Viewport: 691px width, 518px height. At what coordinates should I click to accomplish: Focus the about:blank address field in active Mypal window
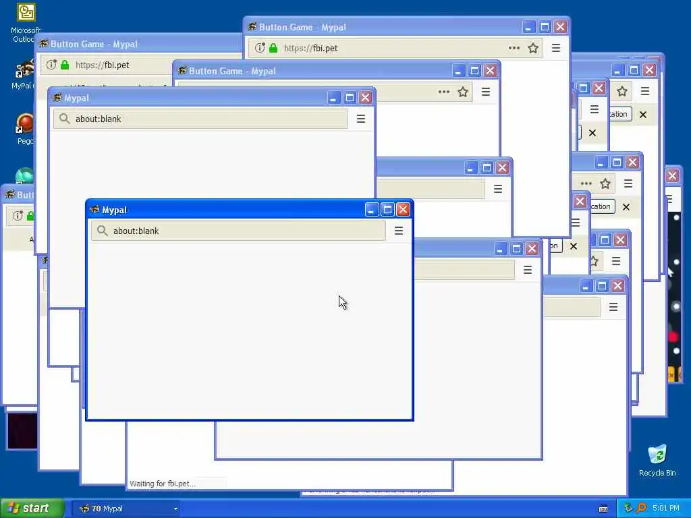(238, 231)
